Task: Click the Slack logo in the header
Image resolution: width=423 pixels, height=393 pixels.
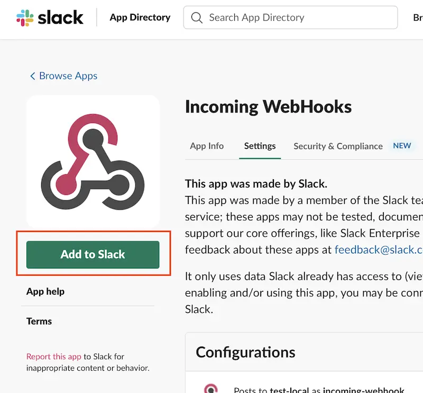Action: (50, 17)
